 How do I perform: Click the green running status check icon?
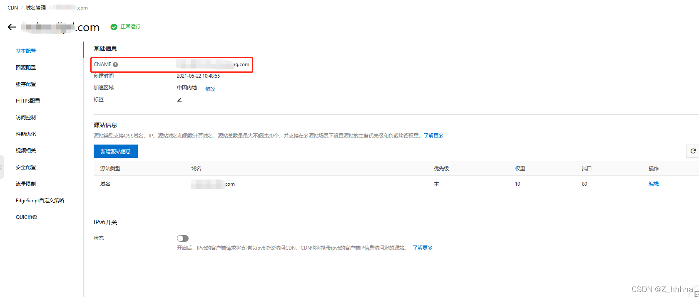point(114,27)
